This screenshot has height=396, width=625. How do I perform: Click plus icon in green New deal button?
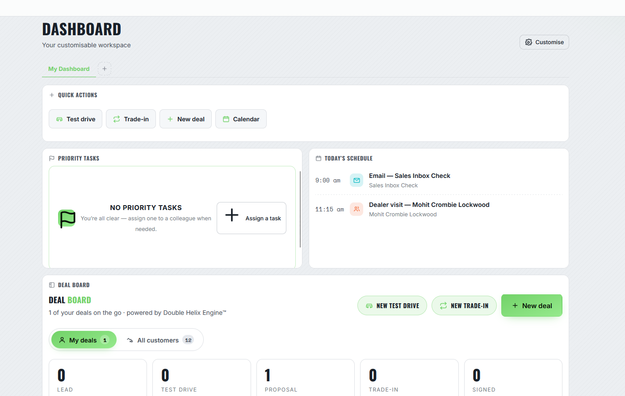pos(515,305)
